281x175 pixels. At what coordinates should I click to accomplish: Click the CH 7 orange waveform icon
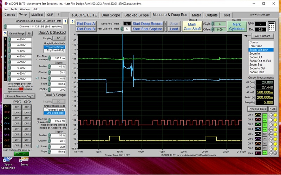258,143
